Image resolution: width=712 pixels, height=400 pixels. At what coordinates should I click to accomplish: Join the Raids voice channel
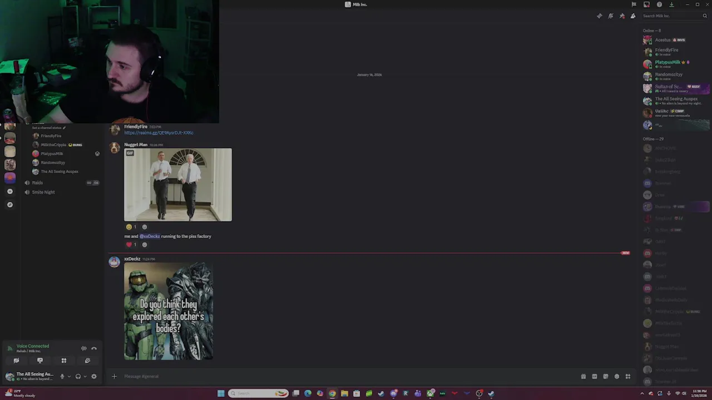[x=61, y=183]
